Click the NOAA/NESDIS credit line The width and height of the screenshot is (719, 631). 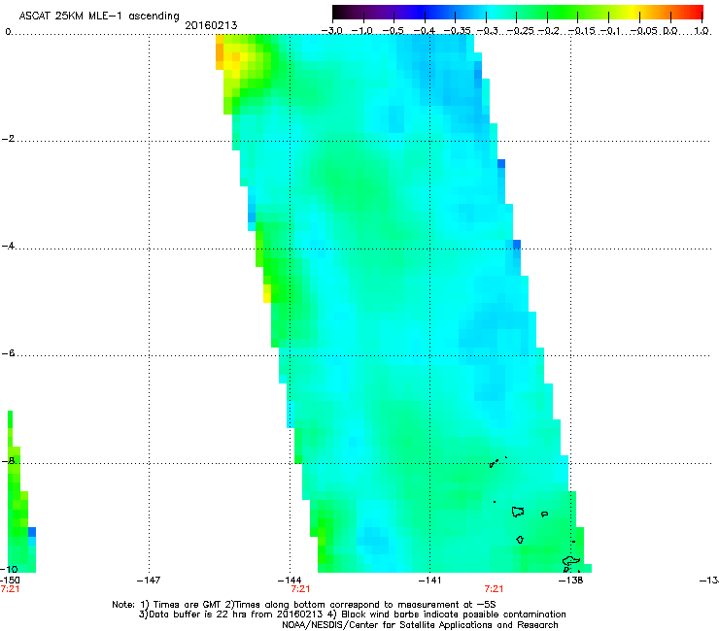[x=420, y=625]
